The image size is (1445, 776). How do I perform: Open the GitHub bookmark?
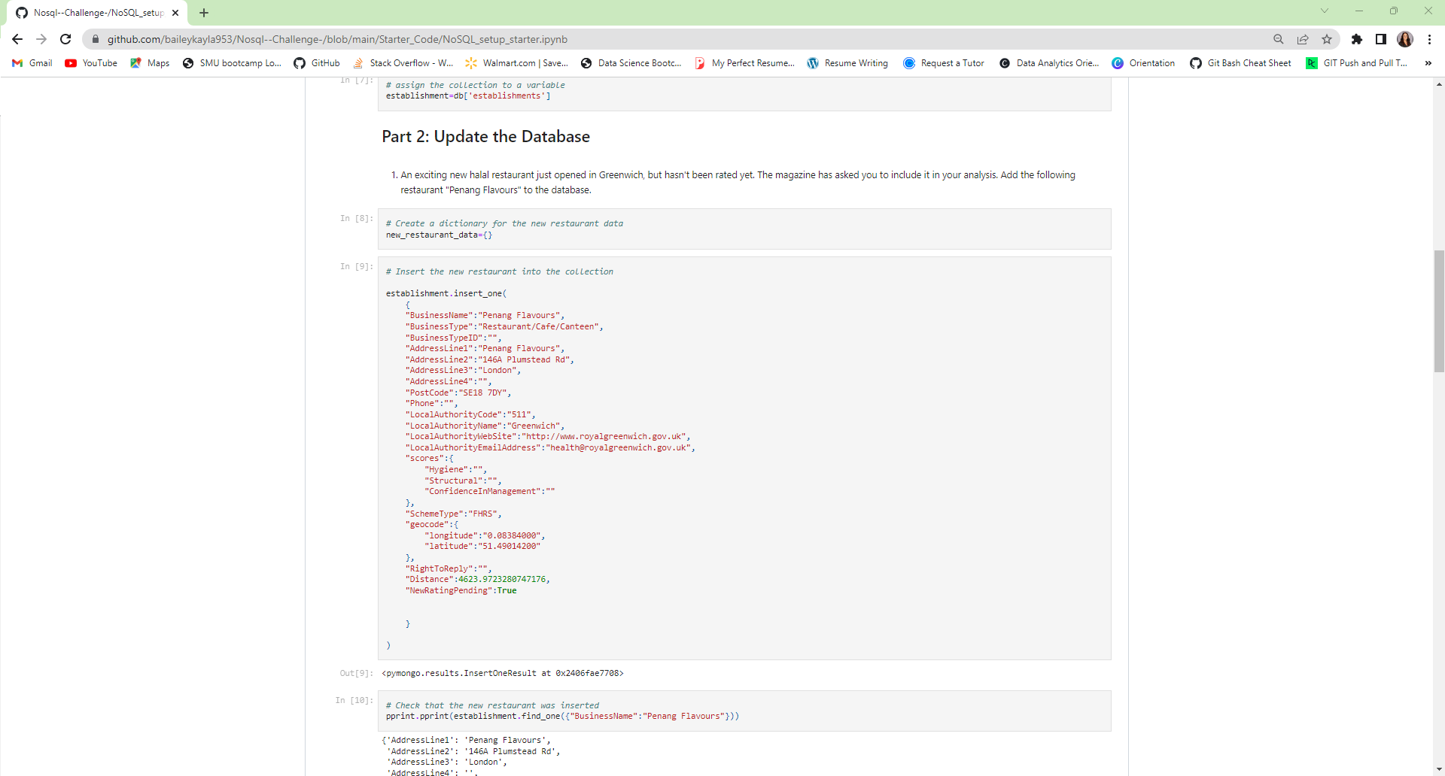tap(316, 63)
